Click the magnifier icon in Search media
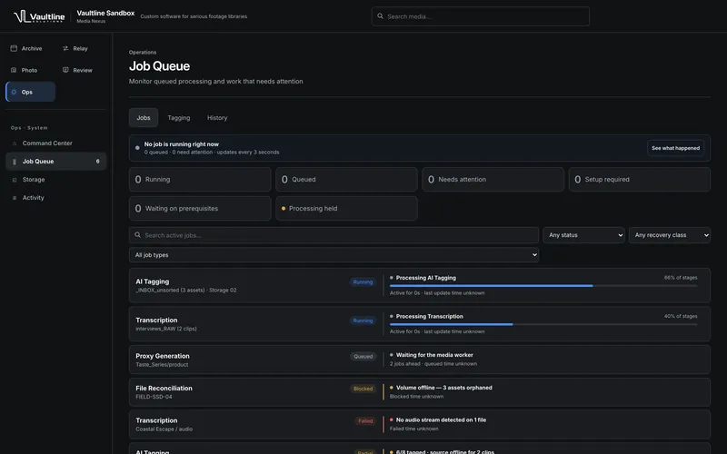727x454 pixels. 380,16
